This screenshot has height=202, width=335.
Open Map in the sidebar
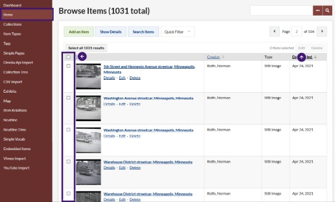click(7, 101)
